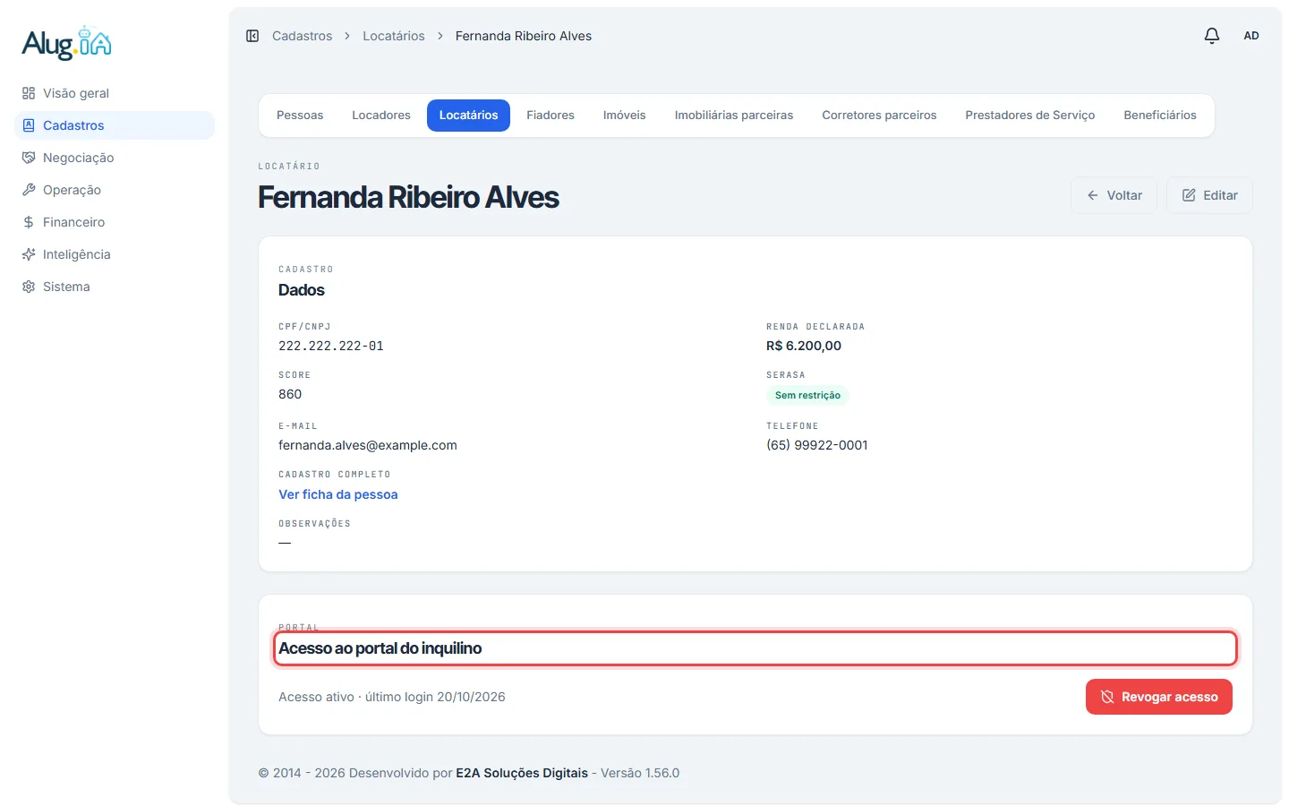The image size is (1289, 806).
Task: Switch to the Pessoas tab
Action: tap(300, 116)
